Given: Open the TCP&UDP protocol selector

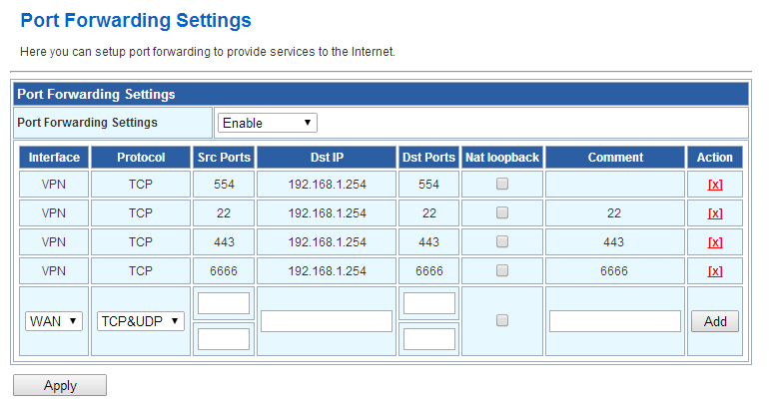Looking at the screenshot, I should tap(141, 321).
